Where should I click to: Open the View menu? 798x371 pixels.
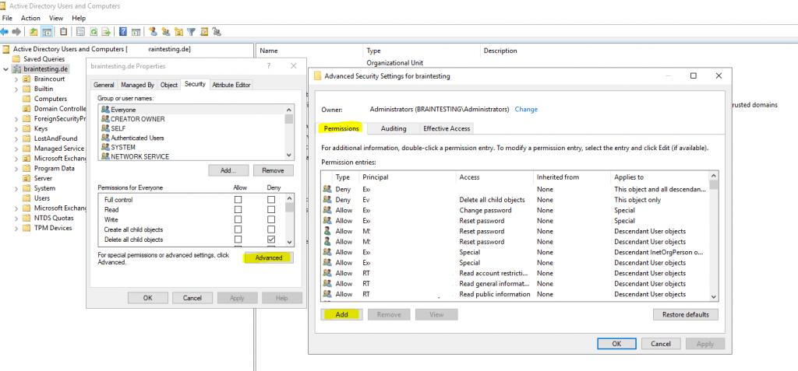(56, 18)
